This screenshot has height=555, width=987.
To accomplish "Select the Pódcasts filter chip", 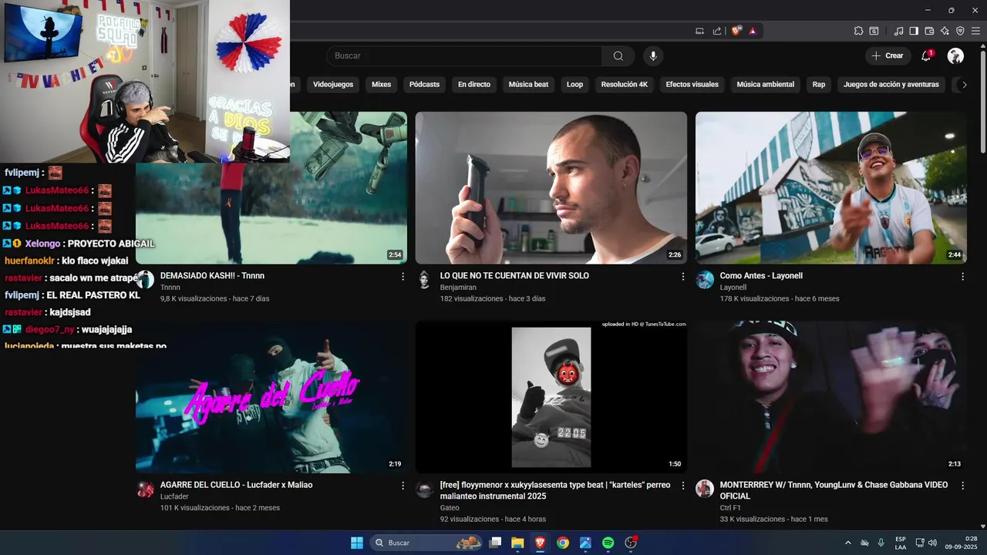I will tap(424, 85).
